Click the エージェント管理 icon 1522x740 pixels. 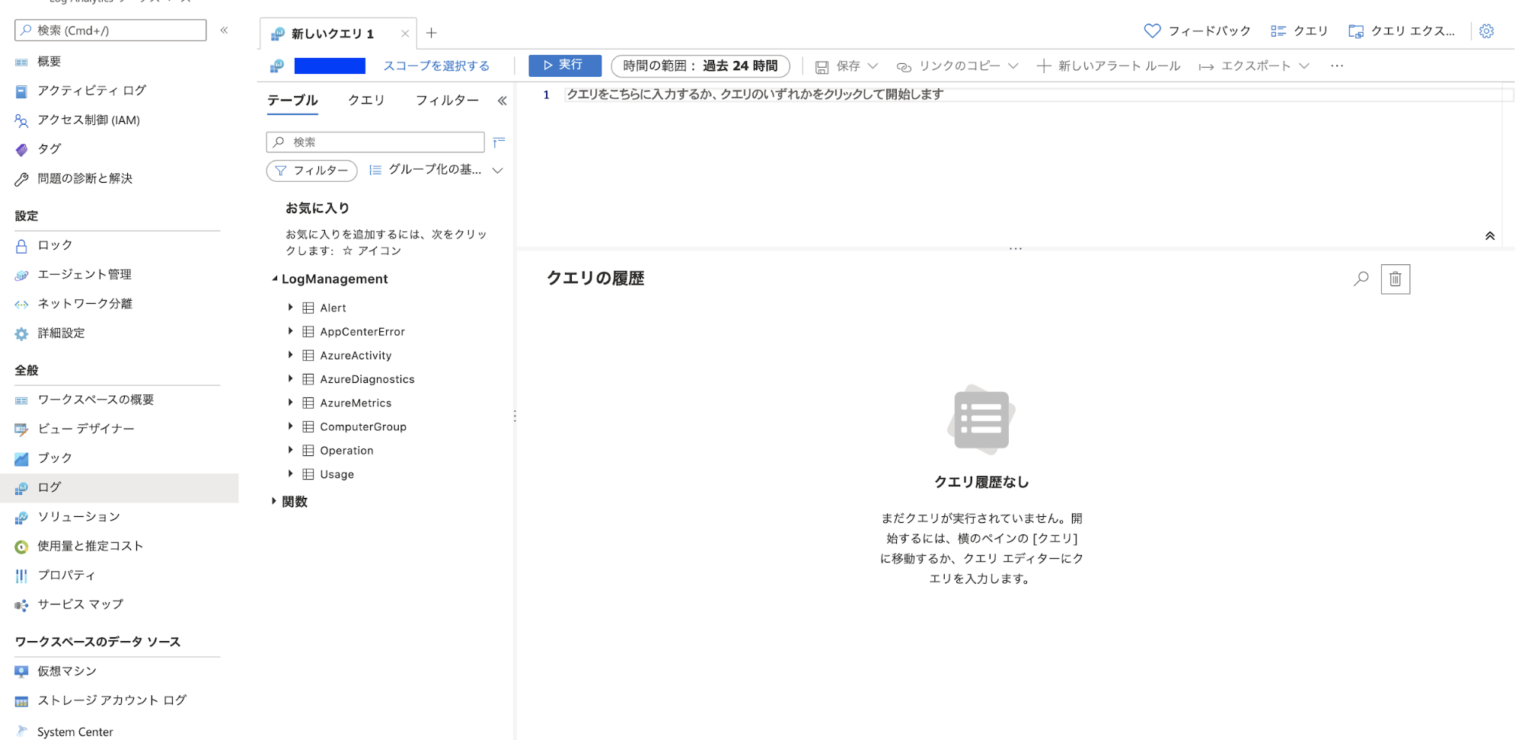pos(21,275)
